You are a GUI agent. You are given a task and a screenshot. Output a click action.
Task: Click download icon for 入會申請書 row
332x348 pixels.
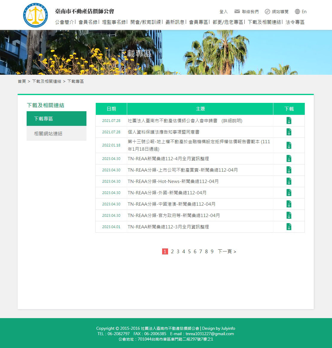click(x=289, y=120)
